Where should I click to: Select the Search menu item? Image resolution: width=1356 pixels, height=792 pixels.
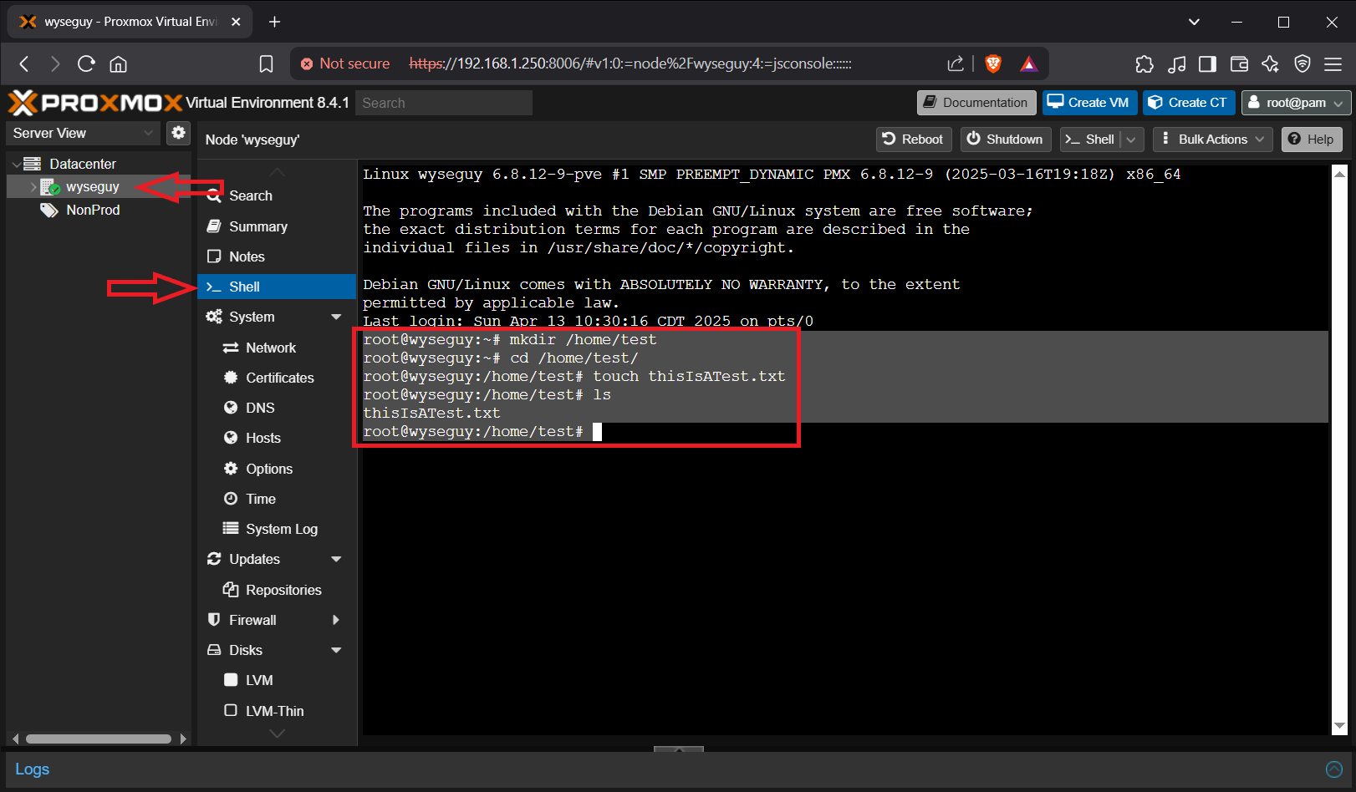point(277,195)
